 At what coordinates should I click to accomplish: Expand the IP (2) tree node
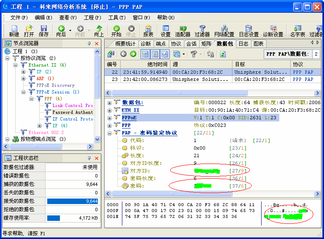[x=24, y=72]
